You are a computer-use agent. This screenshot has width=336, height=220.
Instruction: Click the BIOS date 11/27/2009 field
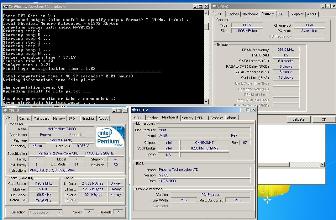(x=204, y=181)
